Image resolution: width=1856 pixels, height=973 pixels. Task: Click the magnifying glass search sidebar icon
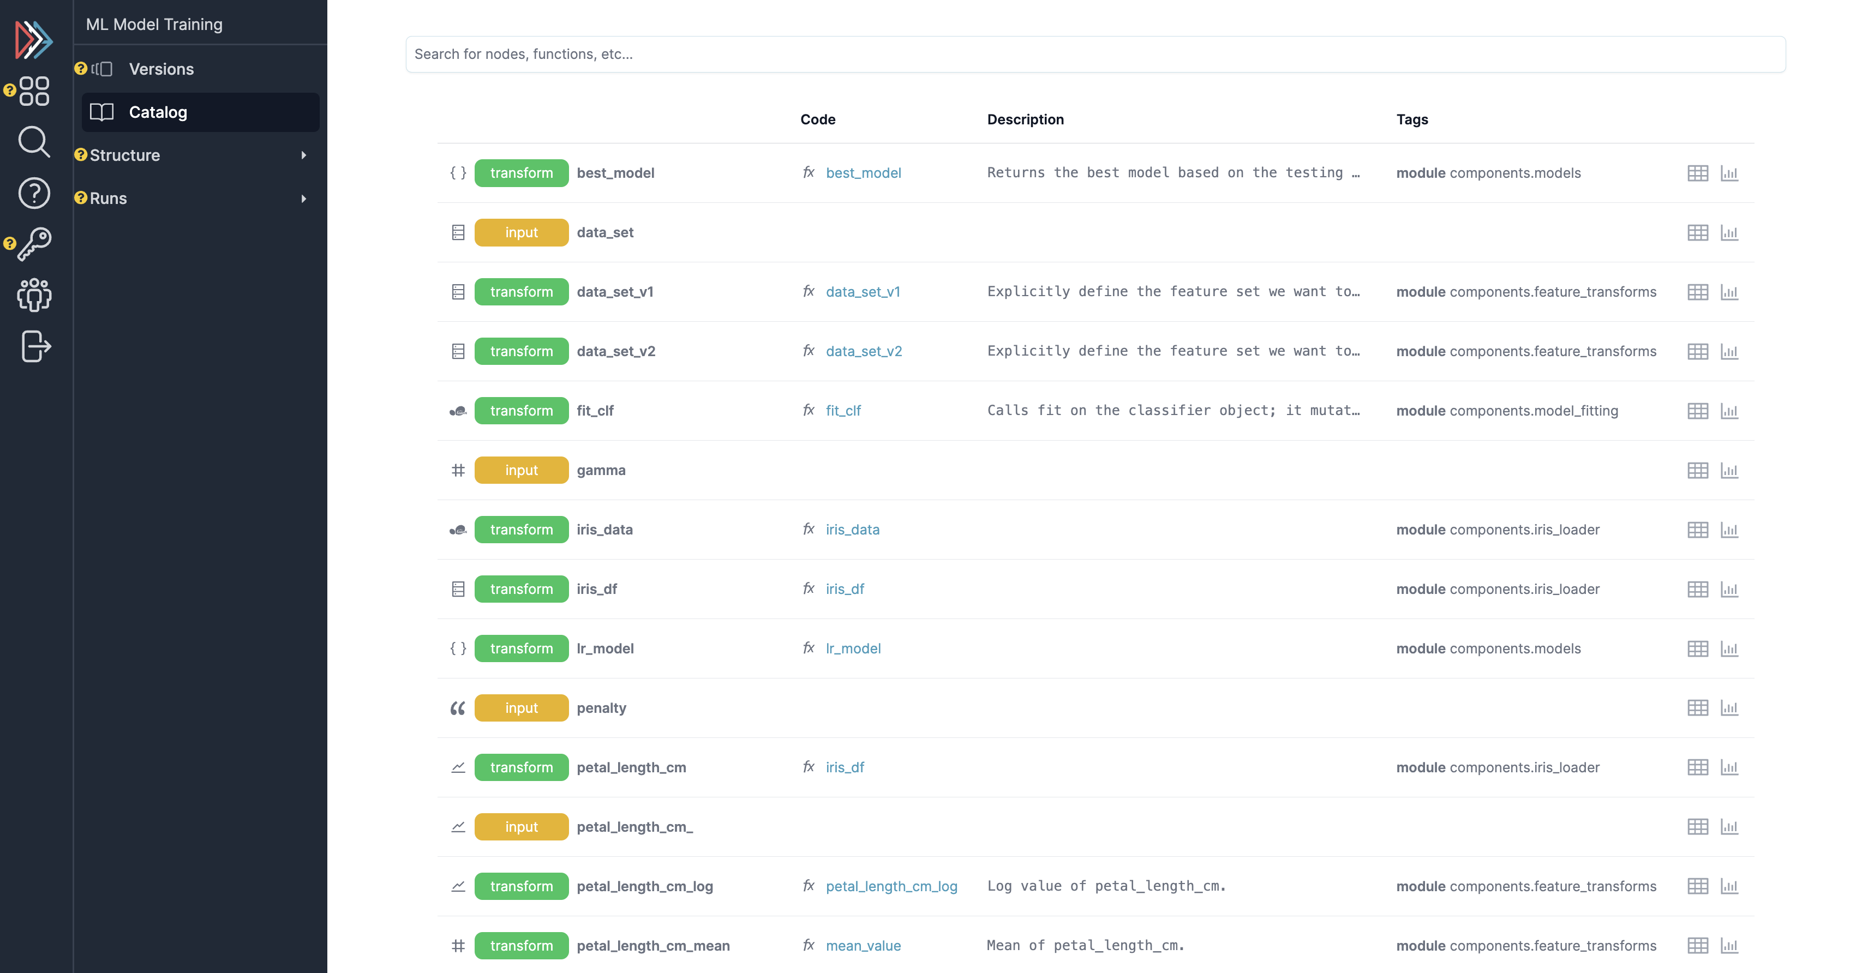(34, 142)
